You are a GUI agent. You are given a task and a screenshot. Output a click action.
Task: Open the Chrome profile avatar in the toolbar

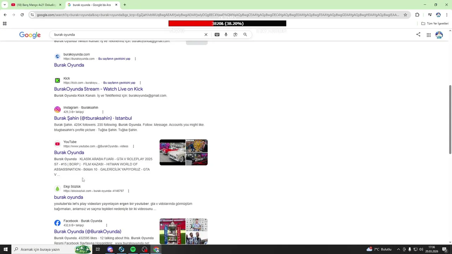coord(438,15)
